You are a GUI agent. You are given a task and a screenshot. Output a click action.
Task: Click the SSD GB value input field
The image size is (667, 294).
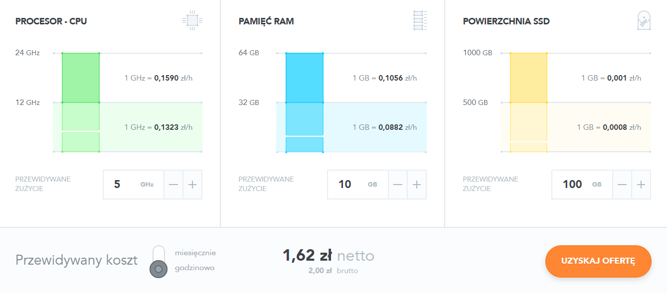tap(582, 185)
